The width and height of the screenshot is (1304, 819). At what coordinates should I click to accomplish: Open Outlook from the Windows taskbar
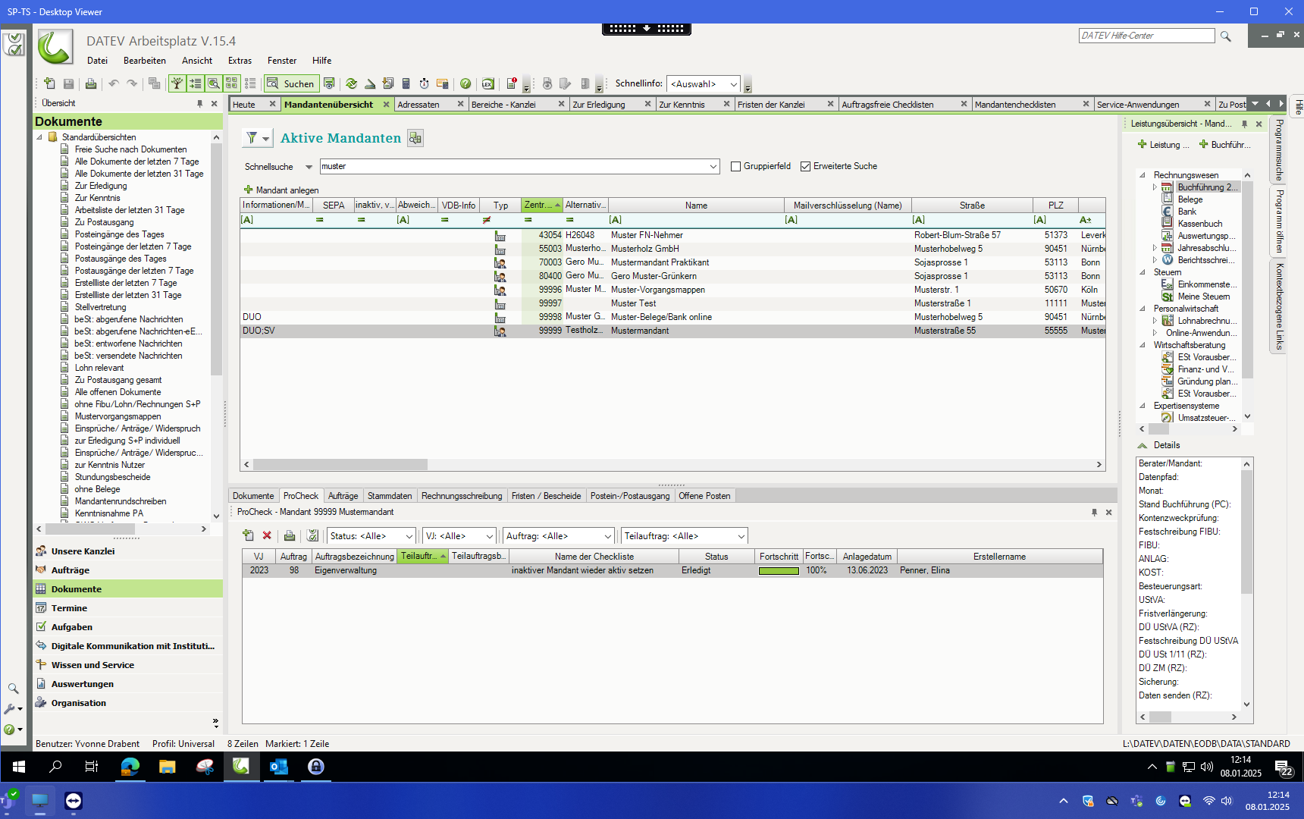point(278,767)
